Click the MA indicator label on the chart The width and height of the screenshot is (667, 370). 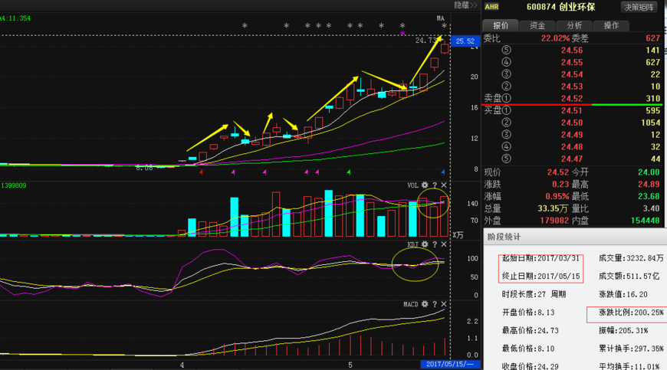point(440,18)
